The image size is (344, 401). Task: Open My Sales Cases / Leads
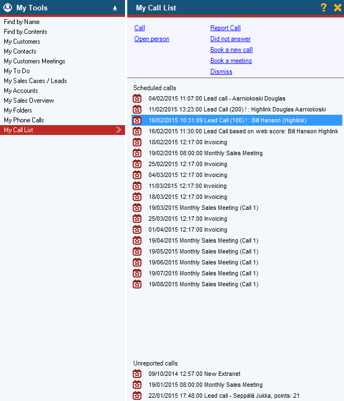(x=35, y=81)
